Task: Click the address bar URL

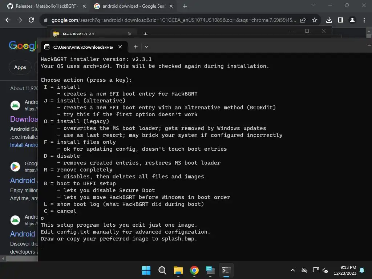Action: (x=173, y=20)
